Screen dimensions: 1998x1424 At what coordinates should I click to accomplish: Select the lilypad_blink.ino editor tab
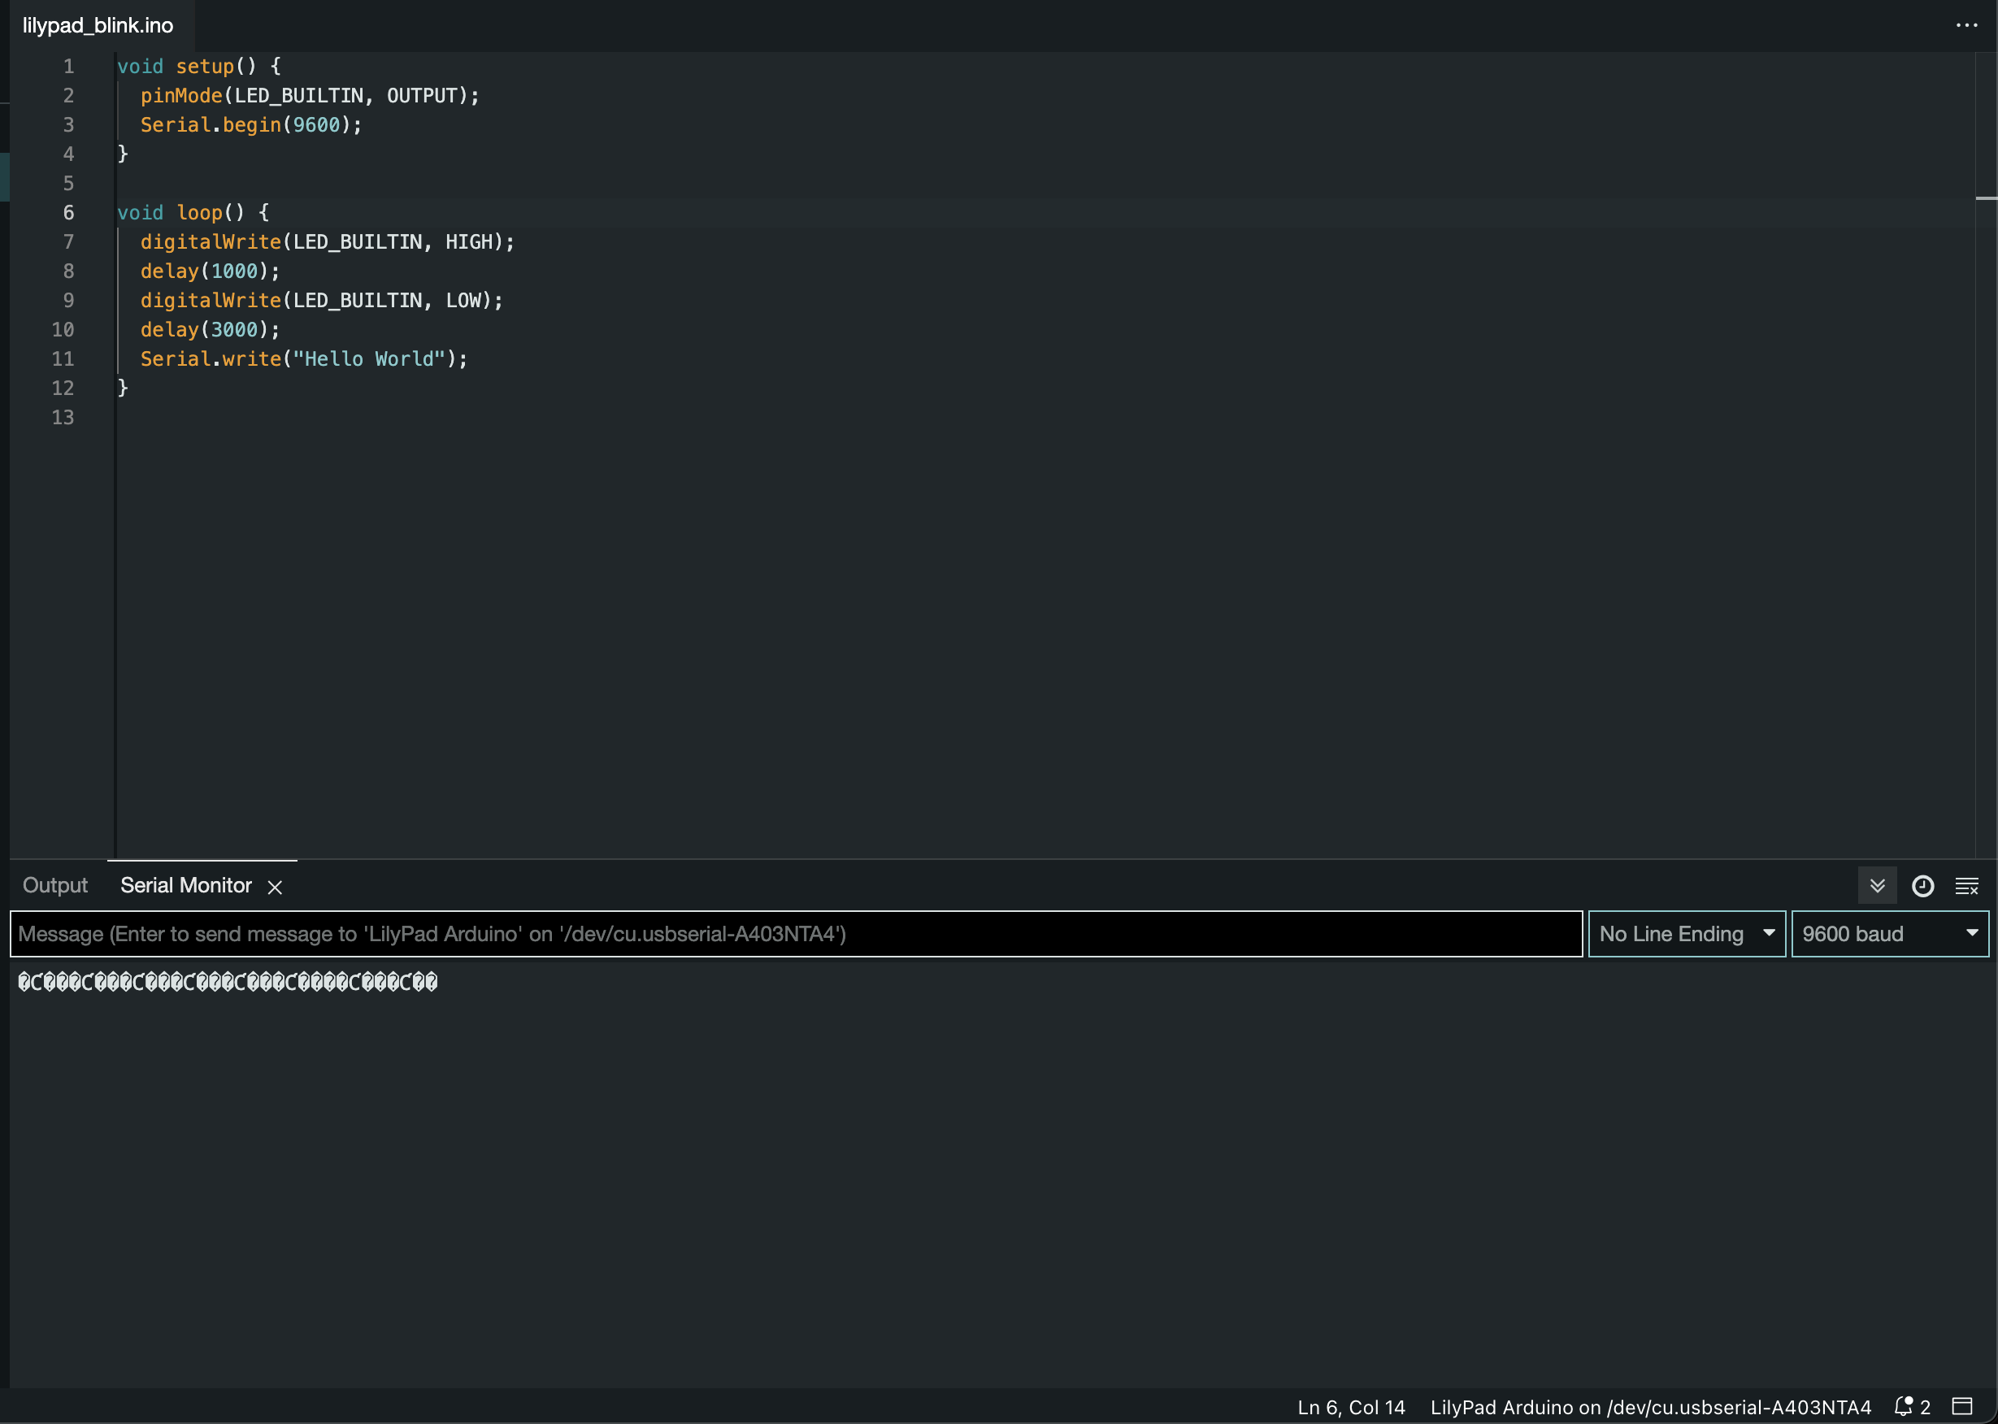coord(98,25)
